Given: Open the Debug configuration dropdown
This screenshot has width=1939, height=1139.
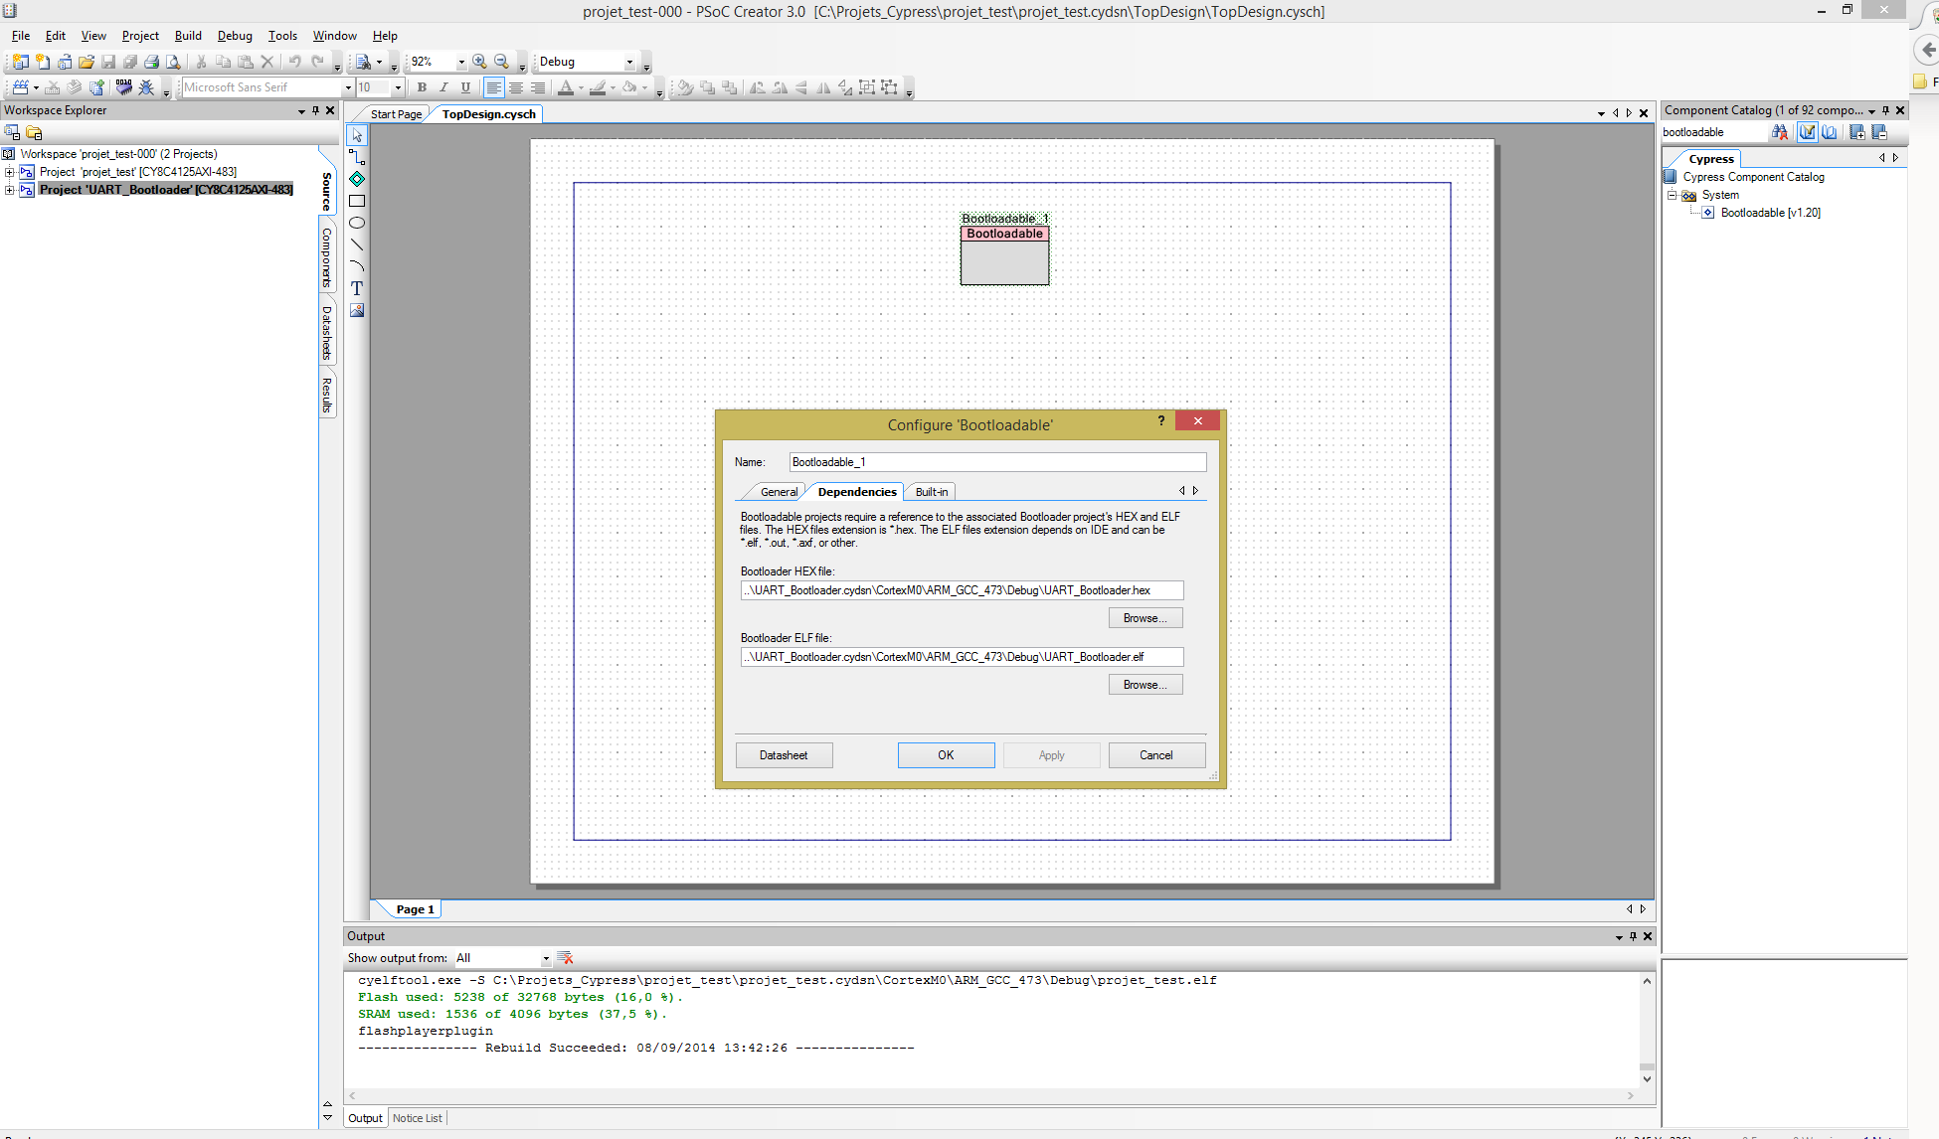Looking at the screenshot, I should tap(629, 62).
